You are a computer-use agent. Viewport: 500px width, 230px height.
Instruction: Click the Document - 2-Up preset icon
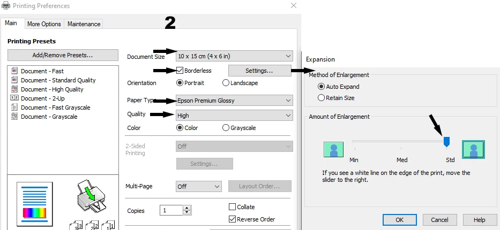(x=14, y=98)
